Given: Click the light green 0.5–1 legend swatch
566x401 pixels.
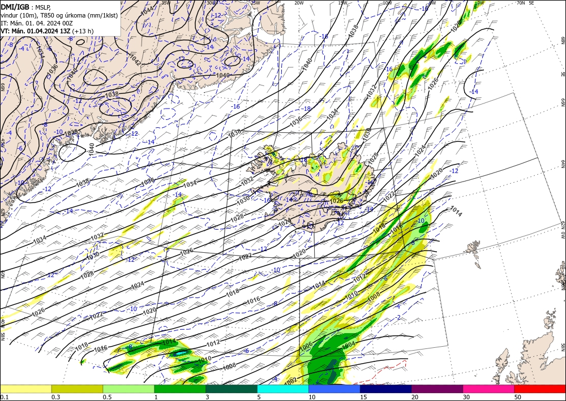Looking at the screenshot, I should point(128,389).
